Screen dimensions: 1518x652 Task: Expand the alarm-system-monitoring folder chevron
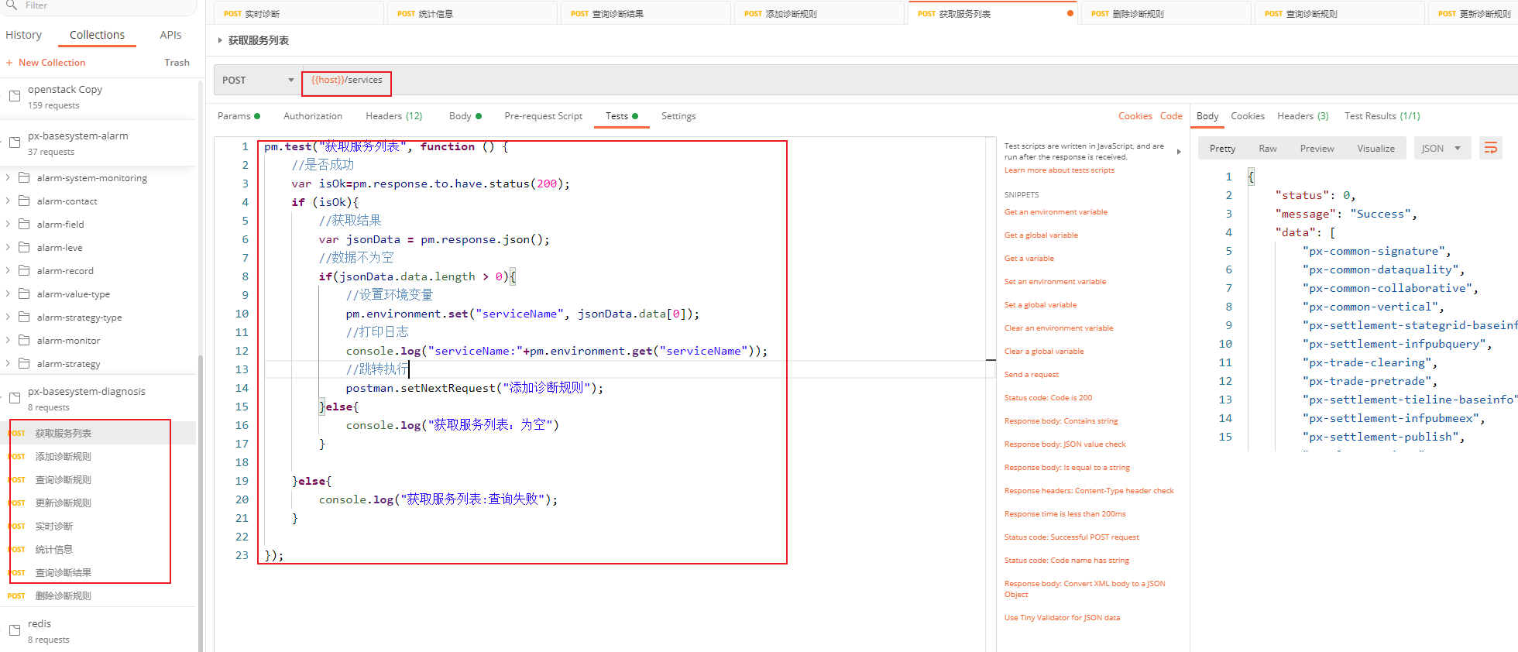pyautogui.click(x=8, y=177)
